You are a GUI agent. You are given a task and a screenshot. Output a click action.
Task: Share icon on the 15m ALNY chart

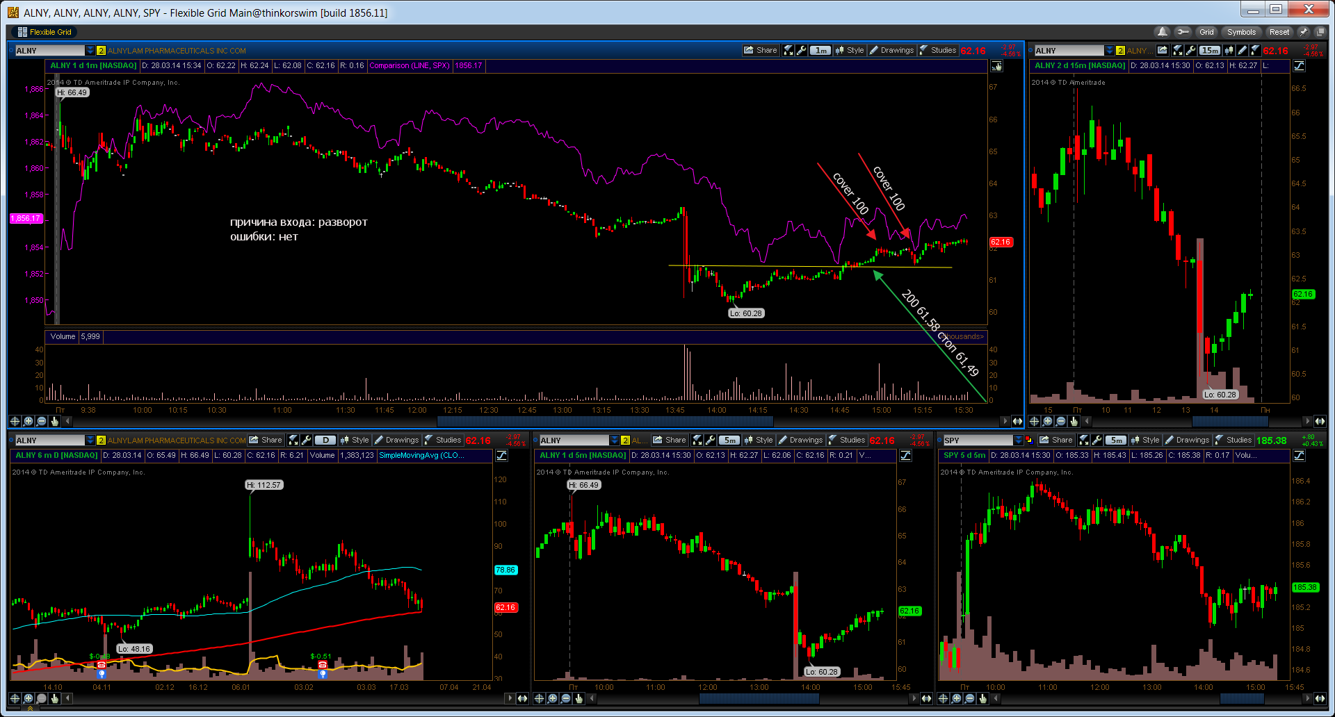point(1163,50)
